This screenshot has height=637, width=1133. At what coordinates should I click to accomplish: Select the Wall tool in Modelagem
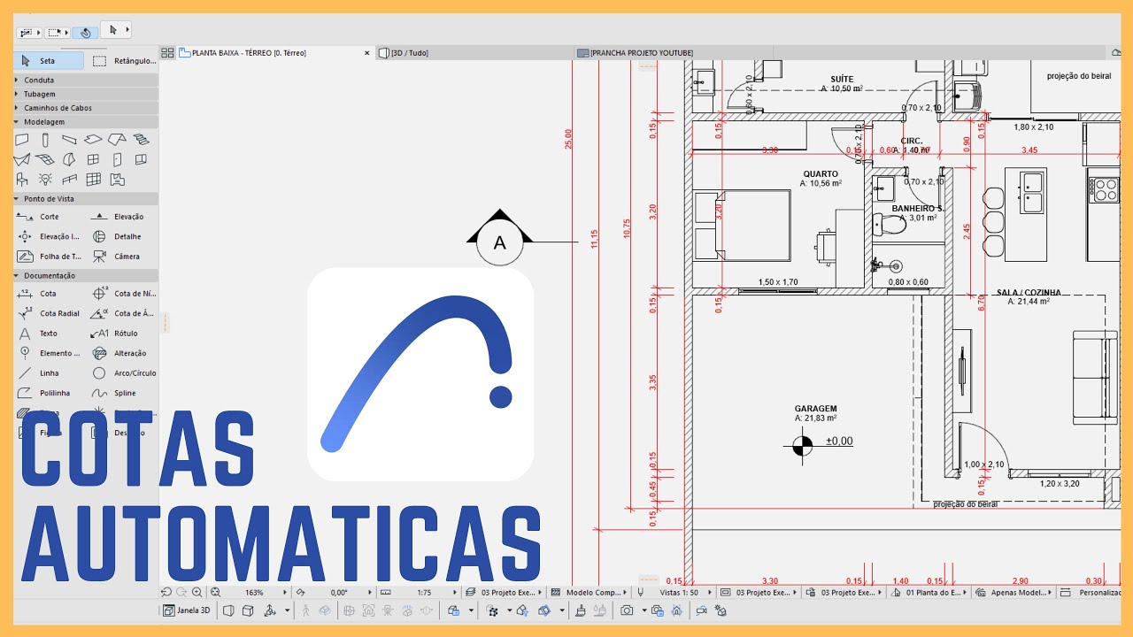[22, 140]
